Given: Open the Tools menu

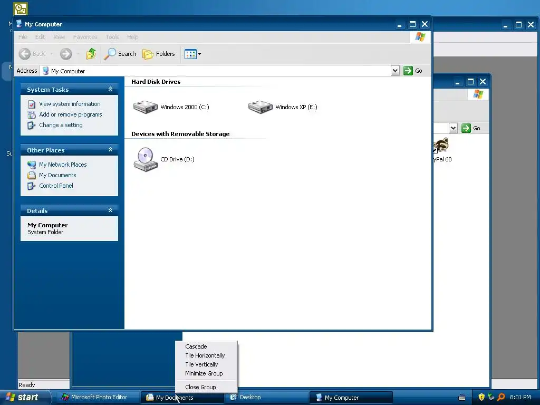Looking at the screenshot, I should tap(112, 37).
